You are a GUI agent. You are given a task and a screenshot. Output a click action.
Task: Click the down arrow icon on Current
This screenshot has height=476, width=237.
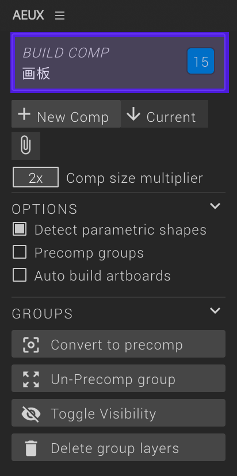point(133,114)
